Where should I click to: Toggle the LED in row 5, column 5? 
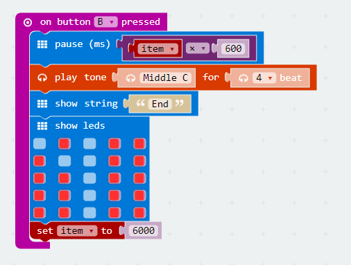point(139,212)
